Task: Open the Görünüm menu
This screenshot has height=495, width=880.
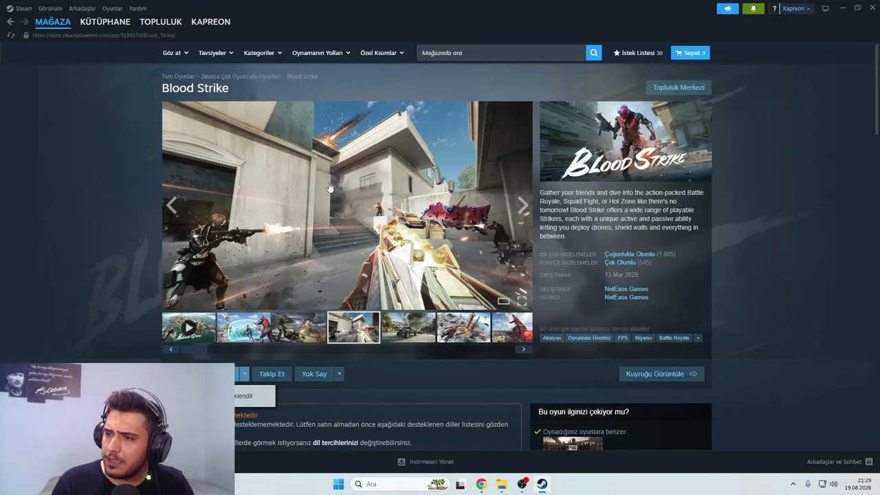Action: 50,8
